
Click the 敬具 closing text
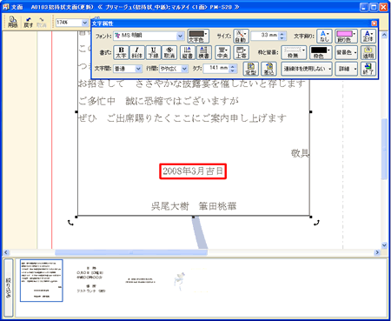click(x=300, y=153)
